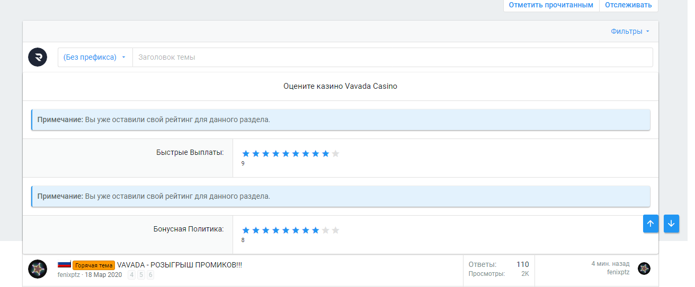Open the user avatar next to title field
This screenshot has width=695, height=287.
click(38, 57)
